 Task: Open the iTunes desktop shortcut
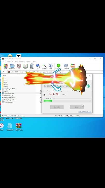coord(2,127)
